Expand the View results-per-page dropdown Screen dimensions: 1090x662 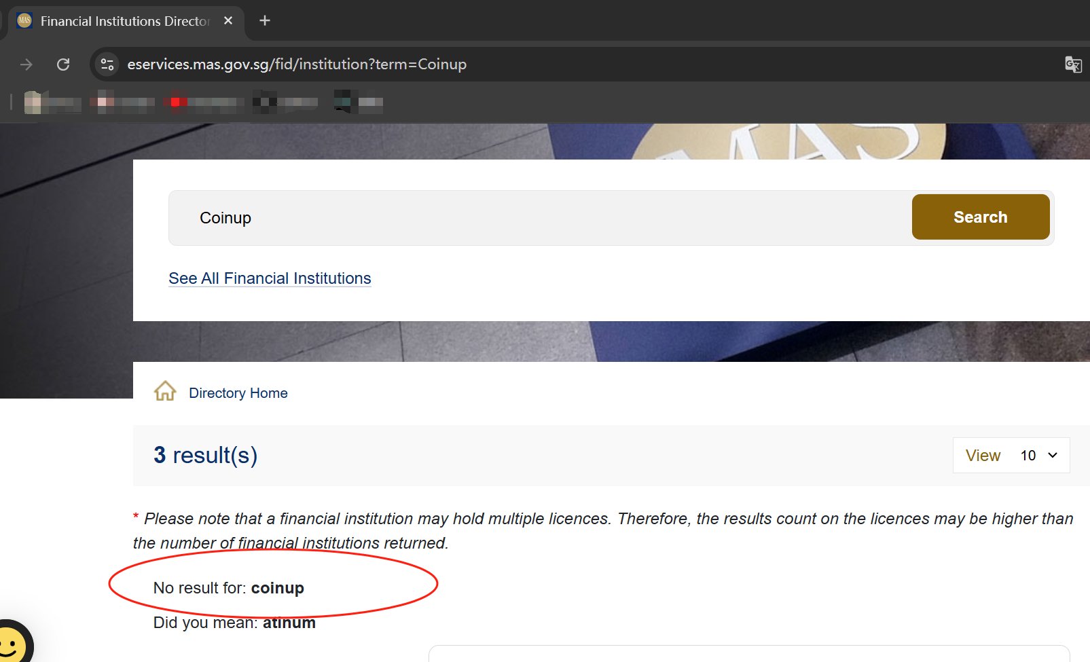point(1011,456)
